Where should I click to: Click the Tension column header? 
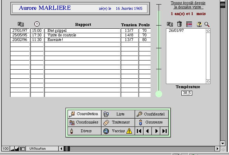click(x=129, y=25)
